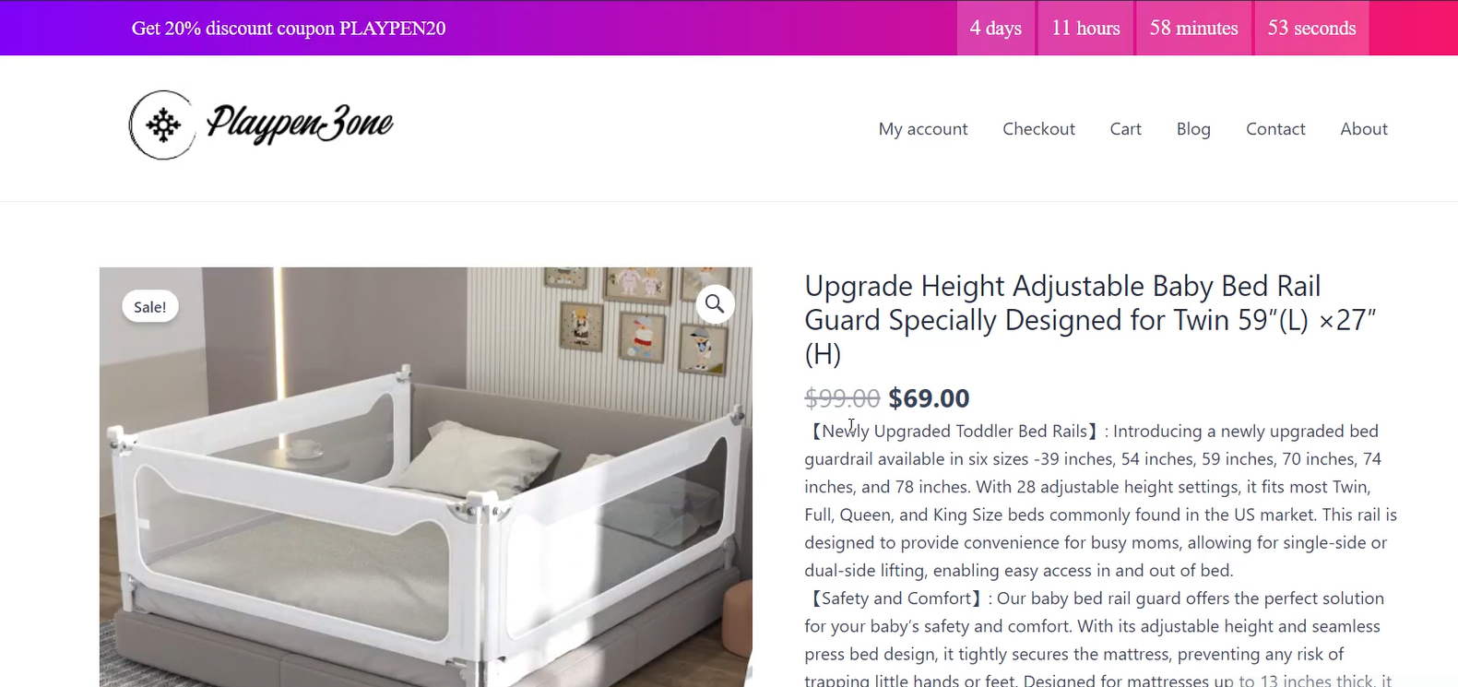Click the product title heading

(1091, 320)
